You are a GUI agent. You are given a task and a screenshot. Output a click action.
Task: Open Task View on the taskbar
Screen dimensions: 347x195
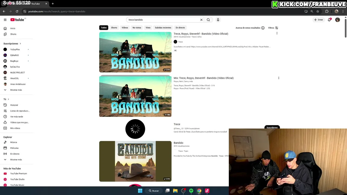168,191
